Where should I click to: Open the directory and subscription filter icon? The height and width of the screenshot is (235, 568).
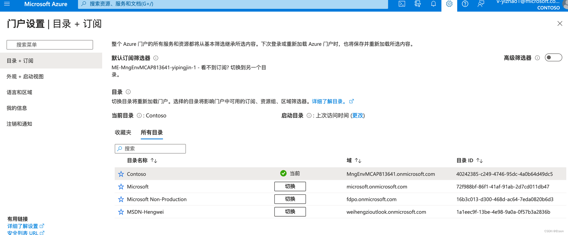click(417, 4)
